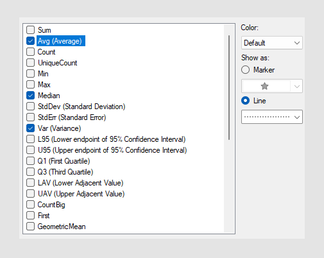The image size is (324, 258).
Task: Click the measures list vertical scrollbar
Action: [229, 88]
